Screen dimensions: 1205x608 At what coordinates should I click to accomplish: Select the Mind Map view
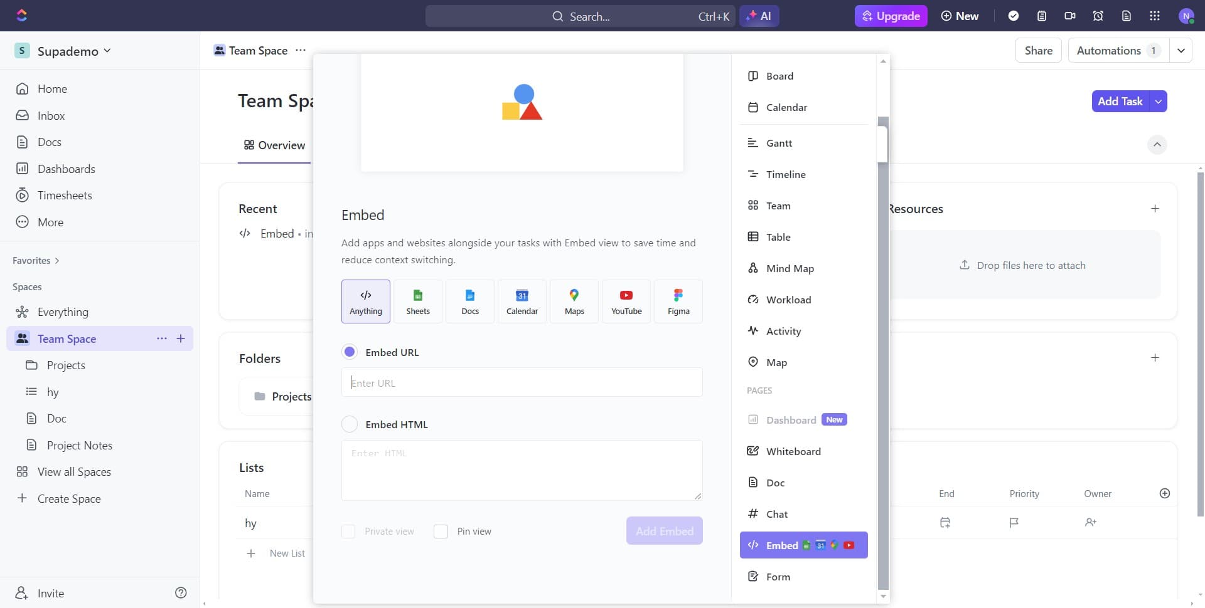coord(789,268)
